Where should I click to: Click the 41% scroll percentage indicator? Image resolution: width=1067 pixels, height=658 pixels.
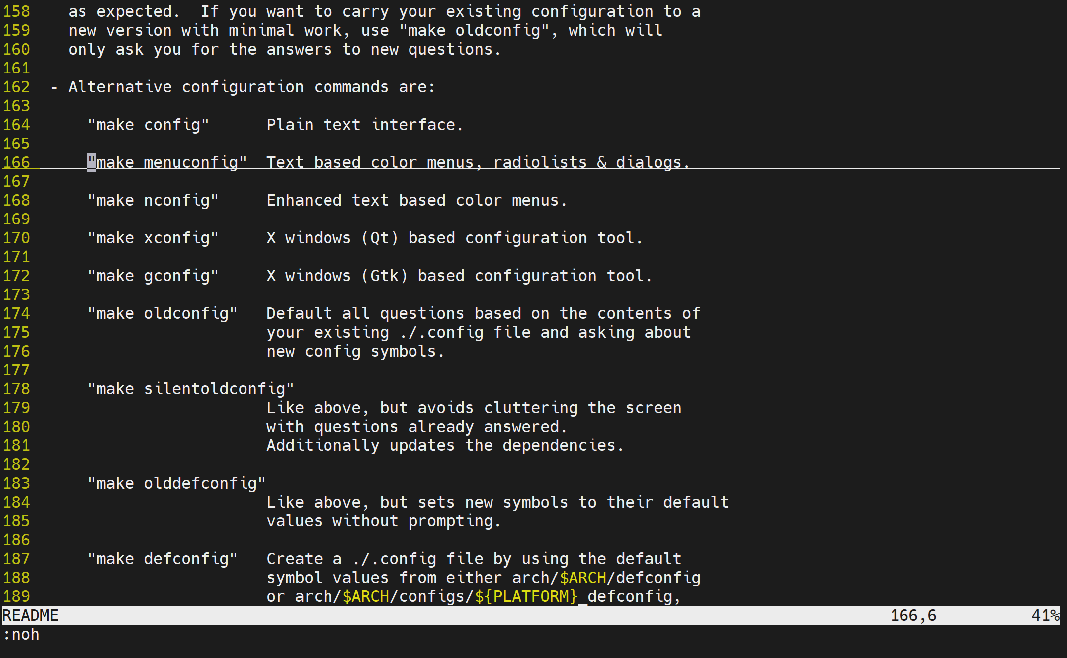[1045, 615]
